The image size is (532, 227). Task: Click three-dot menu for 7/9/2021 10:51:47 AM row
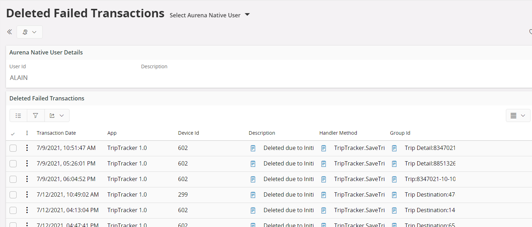(27, 148)
